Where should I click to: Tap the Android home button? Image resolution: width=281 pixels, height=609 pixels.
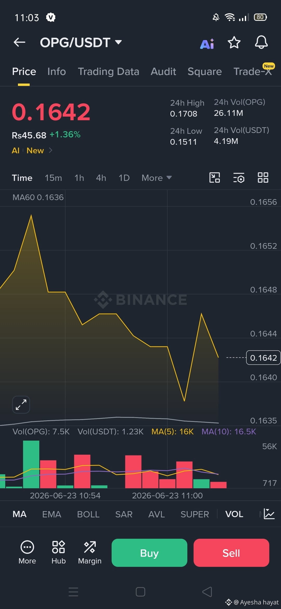click(x=140, y=592)
